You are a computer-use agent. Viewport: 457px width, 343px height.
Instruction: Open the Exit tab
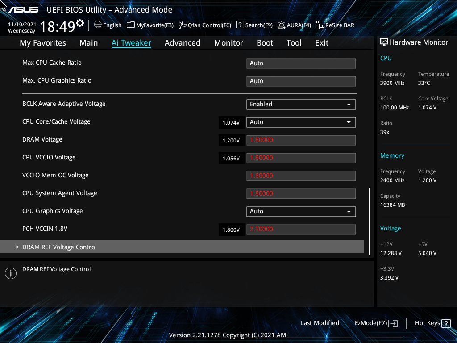pyautogui.click(x=322, y=43)
